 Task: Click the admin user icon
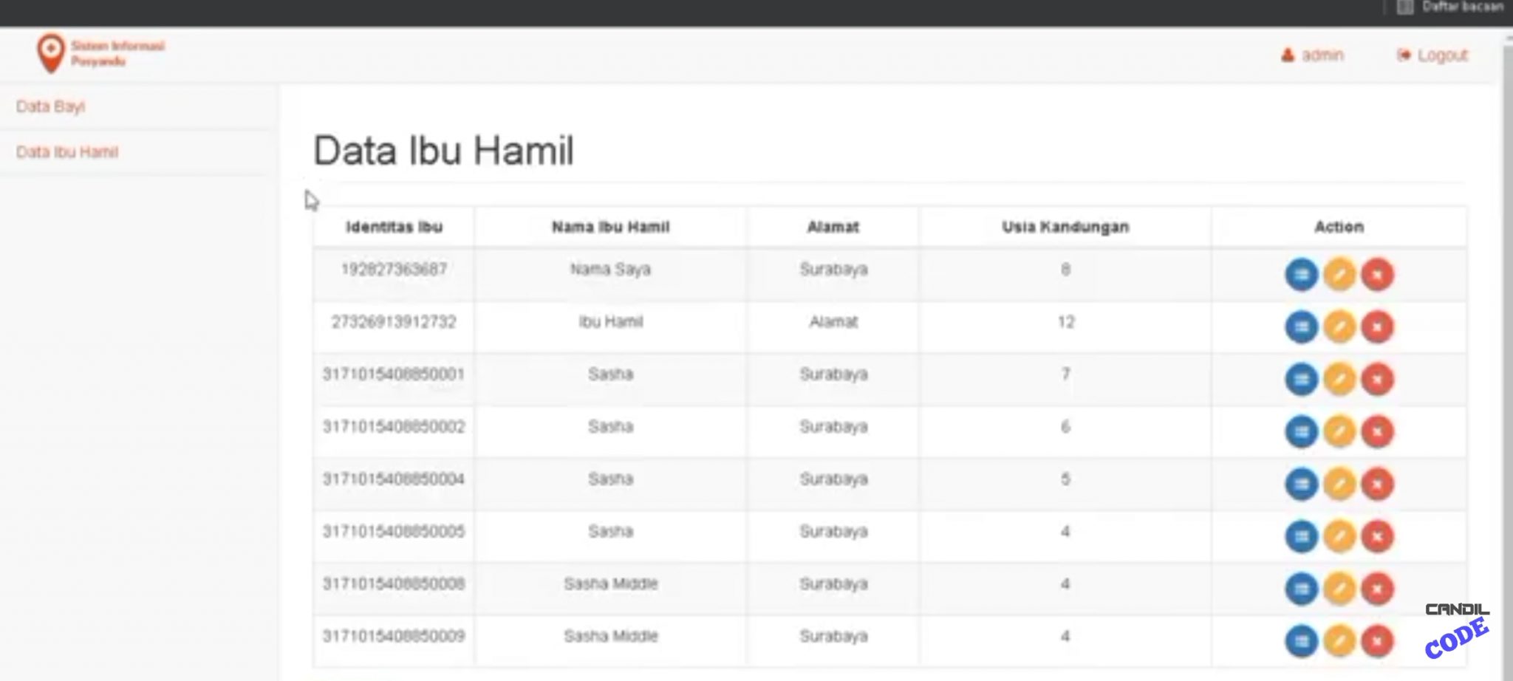tap(1286, 54)
